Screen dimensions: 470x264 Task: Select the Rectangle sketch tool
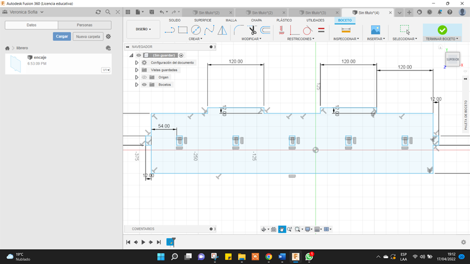pyautogui.click(x=182, y=30)
